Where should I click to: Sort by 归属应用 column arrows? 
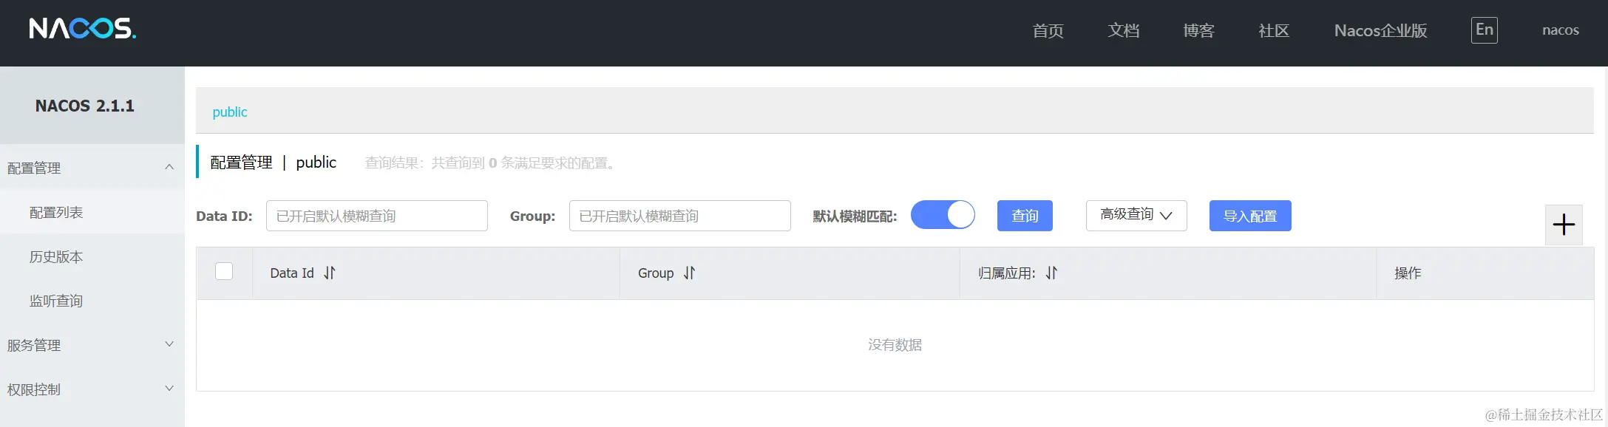click(x=1051, y=273)
